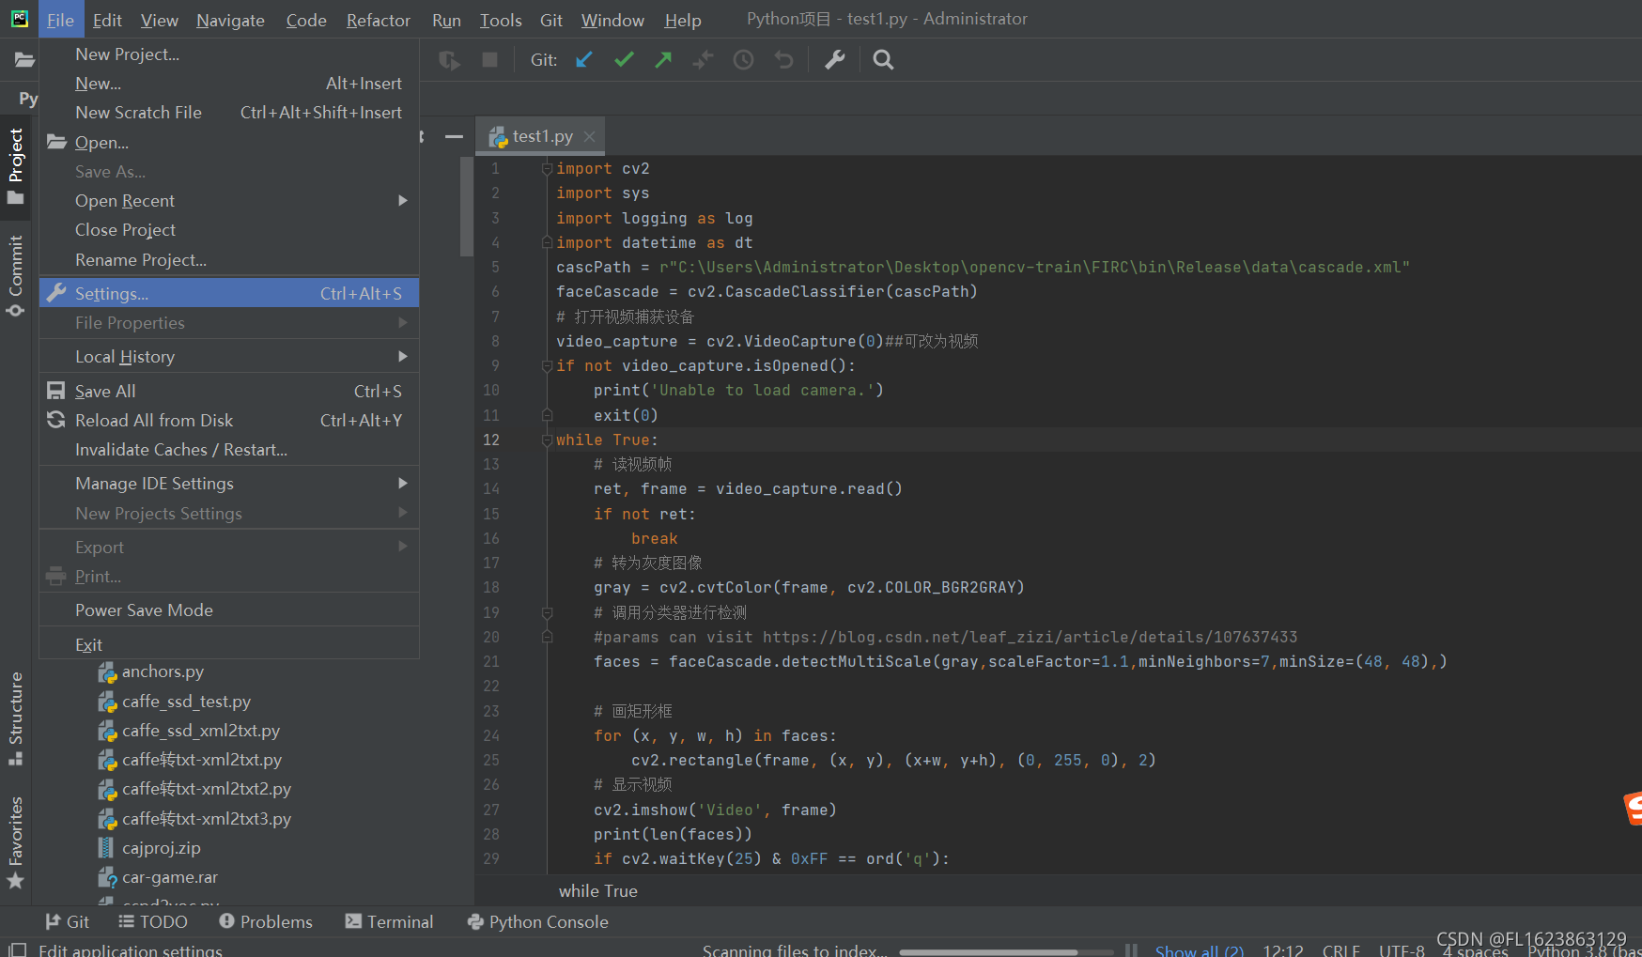
Task: Click the 4 spaces indent status widget
Action: click(x=1475, y=950)
